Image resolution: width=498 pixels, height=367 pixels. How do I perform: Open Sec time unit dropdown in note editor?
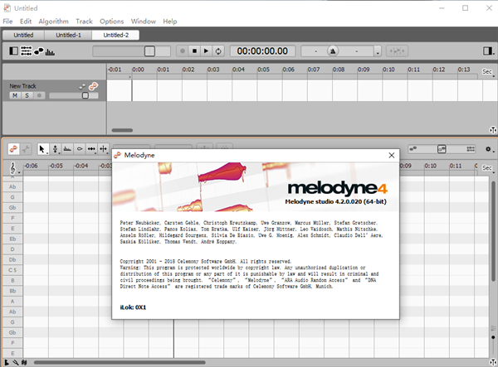[x=488, y=168]
